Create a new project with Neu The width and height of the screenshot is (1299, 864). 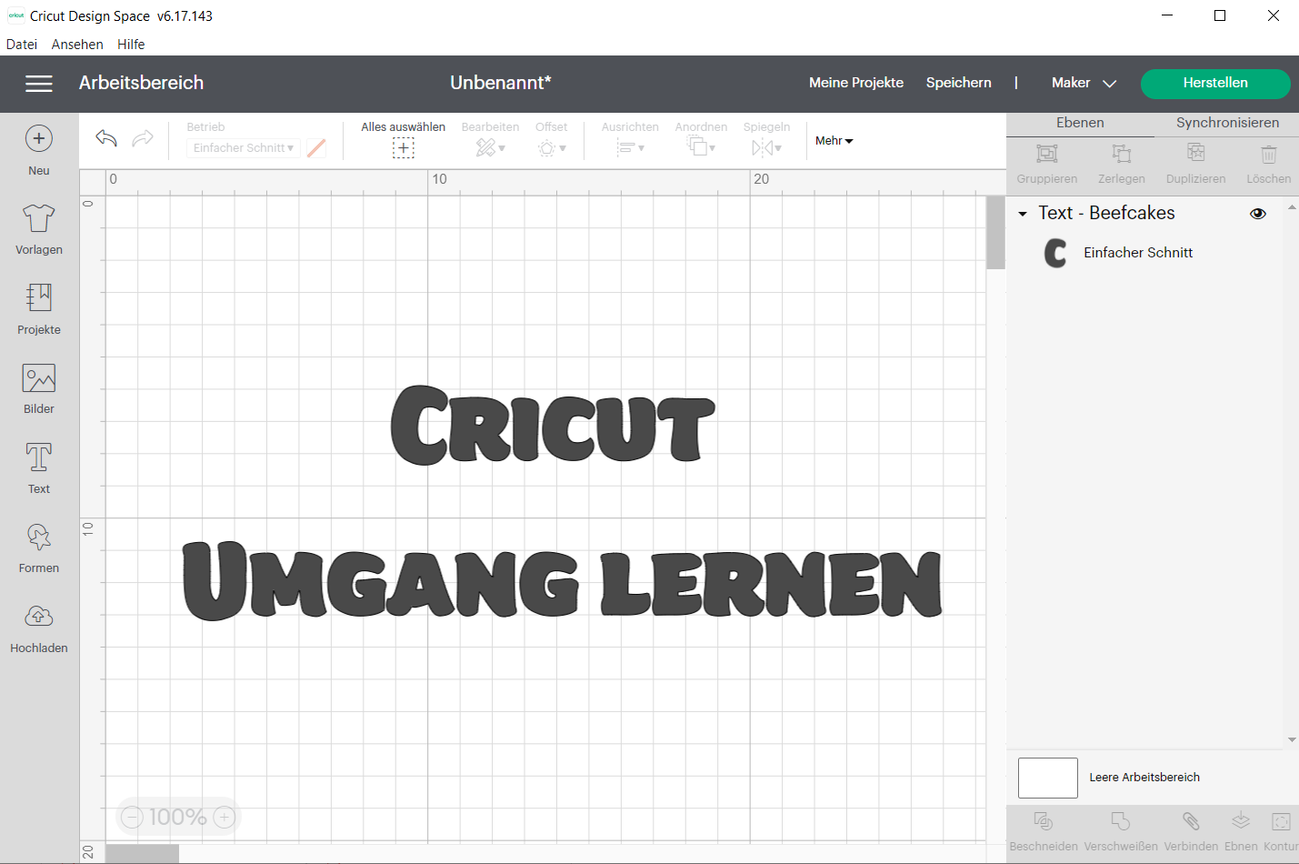(39, 150)
